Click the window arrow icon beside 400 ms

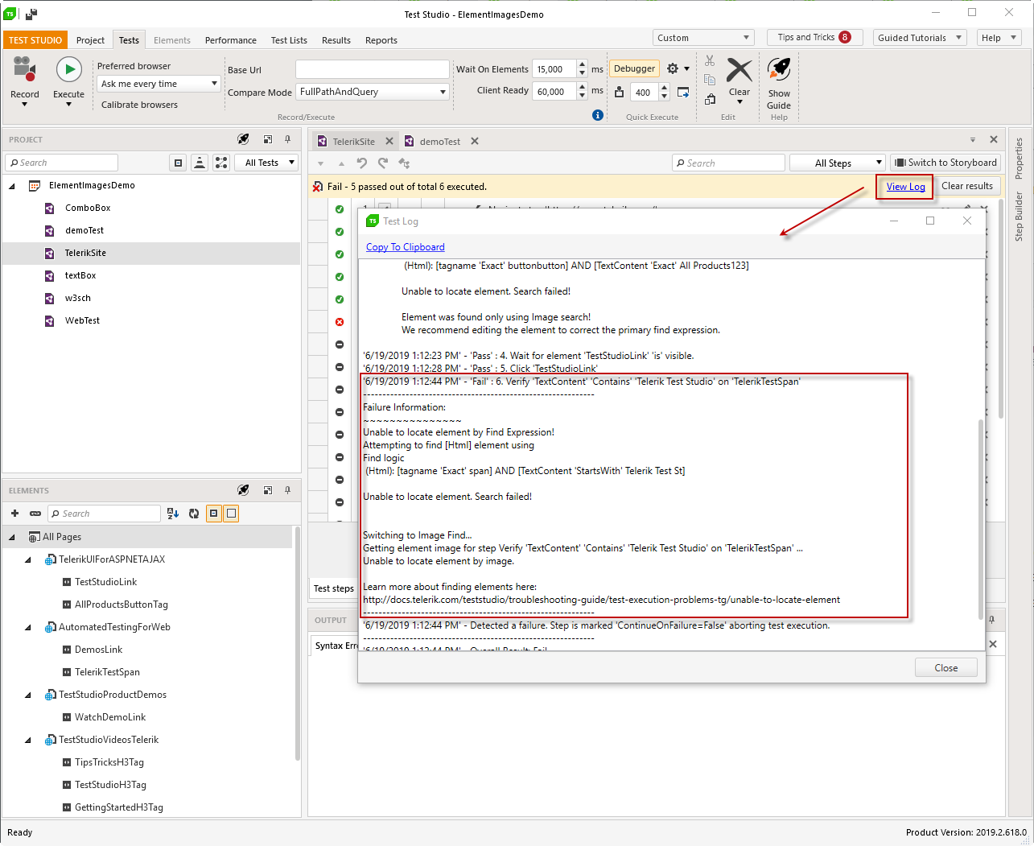683,92
